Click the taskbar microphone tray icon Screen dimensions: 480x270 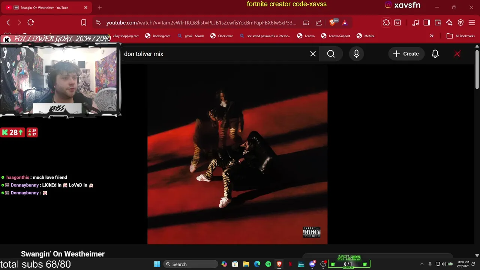[430, 264]
